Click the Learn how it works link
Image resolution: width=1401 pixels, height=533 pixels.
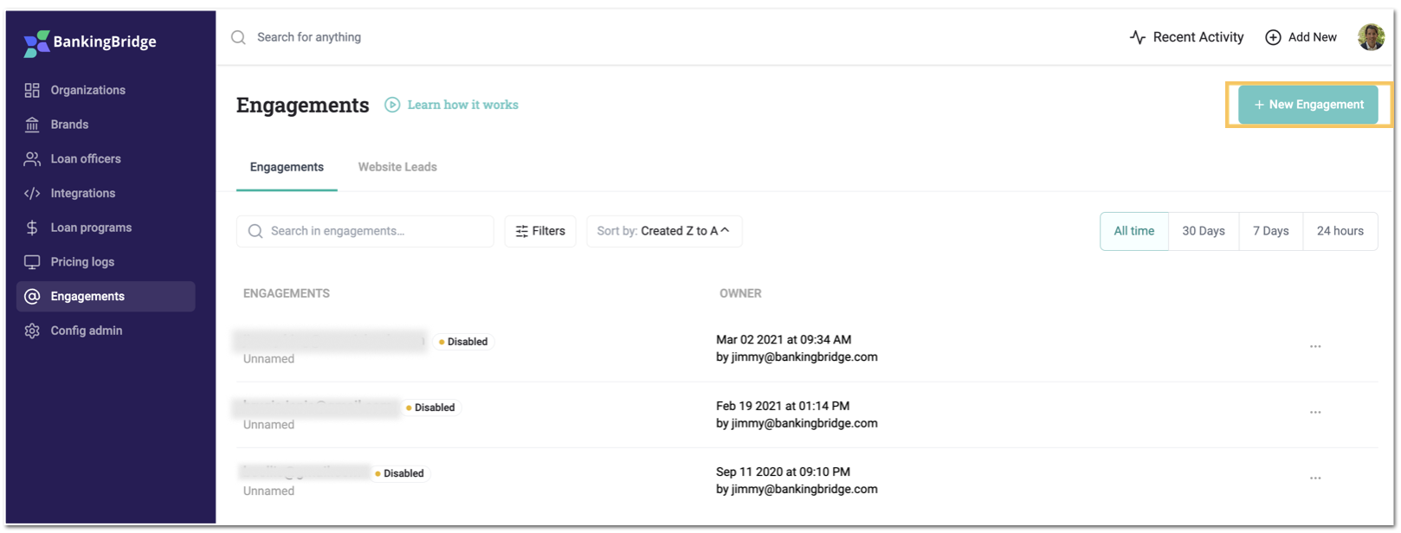(463, 105)
